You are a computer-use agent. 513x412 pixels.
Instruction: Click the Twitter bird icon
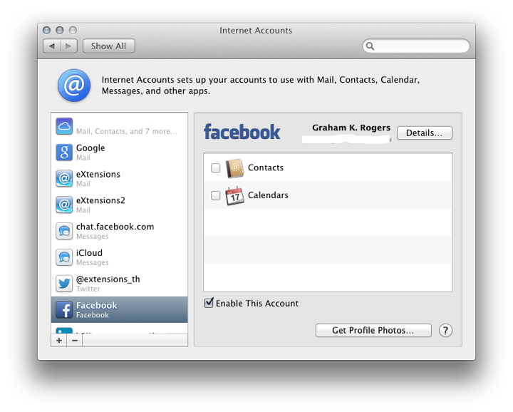point(64,284)
